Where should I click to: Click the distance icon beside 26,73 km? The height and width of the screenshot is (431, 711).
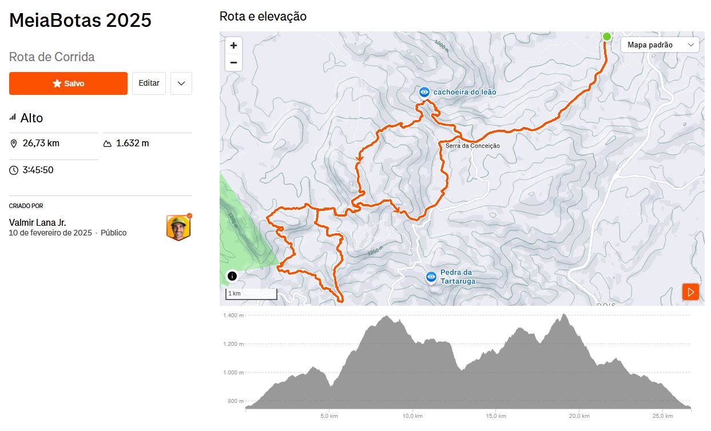(14, 143)
